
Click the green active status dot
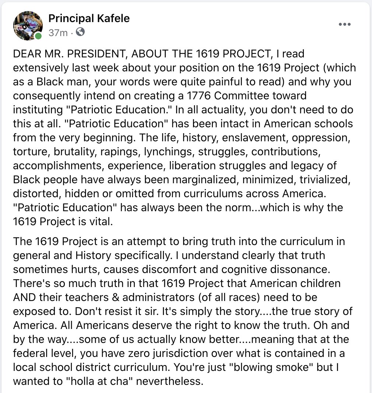(x=38, y=36)
